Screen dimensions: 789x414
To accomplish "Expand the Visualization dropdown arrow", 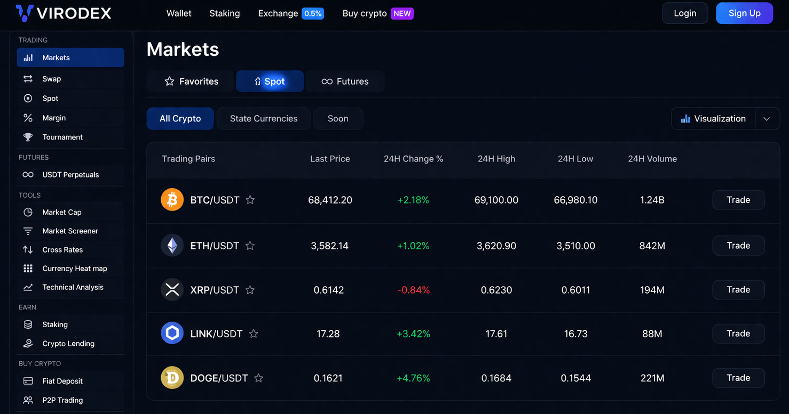I will (767, 119).
